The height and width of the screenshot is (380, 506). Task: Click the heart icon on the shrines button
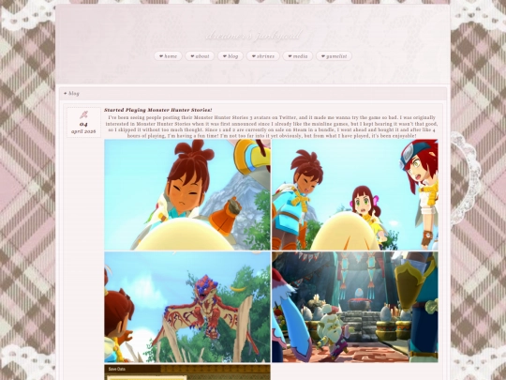click(x=253, y=56)
